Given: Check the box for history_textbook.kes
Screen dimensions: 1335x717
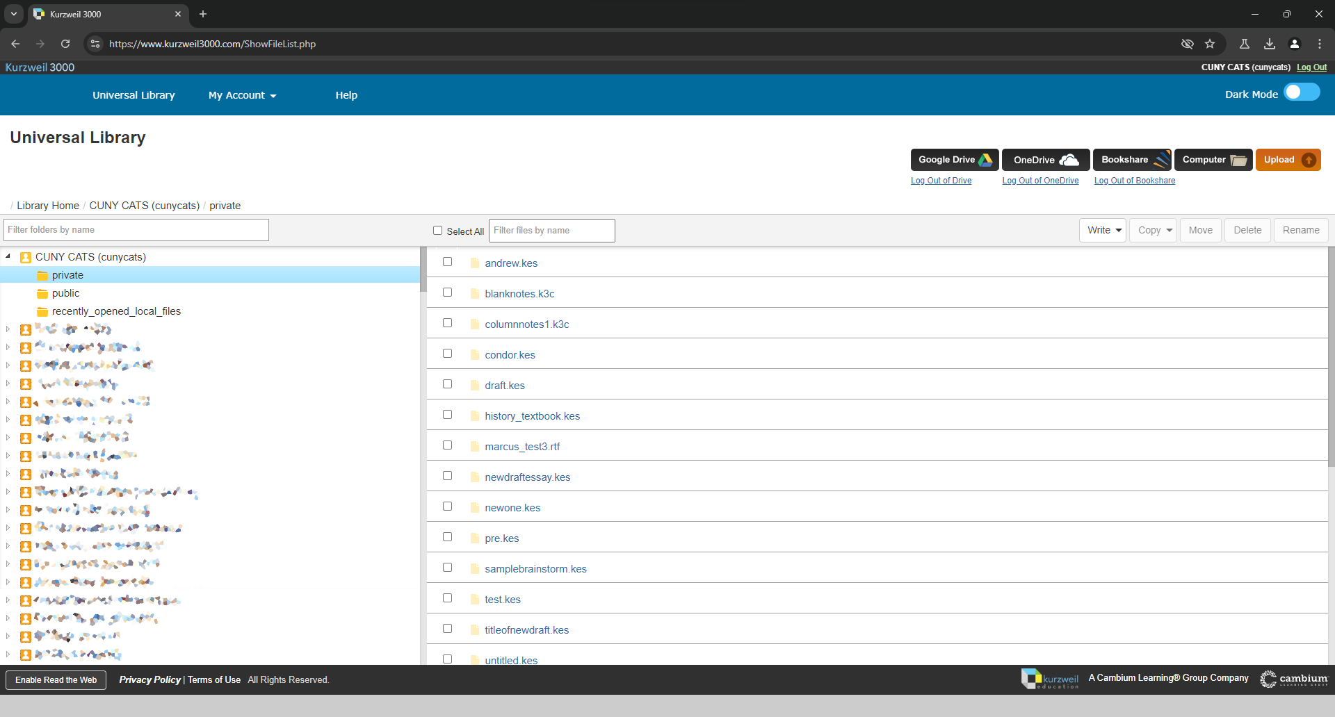Looking at the screenshot, I should [447, 415].
